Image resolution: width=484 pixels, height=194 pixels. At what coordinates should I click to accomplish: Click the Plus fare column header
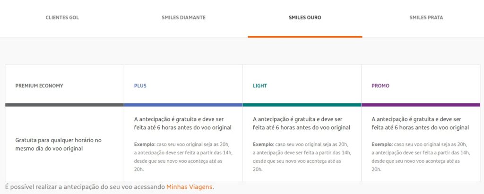click(140, 86)
